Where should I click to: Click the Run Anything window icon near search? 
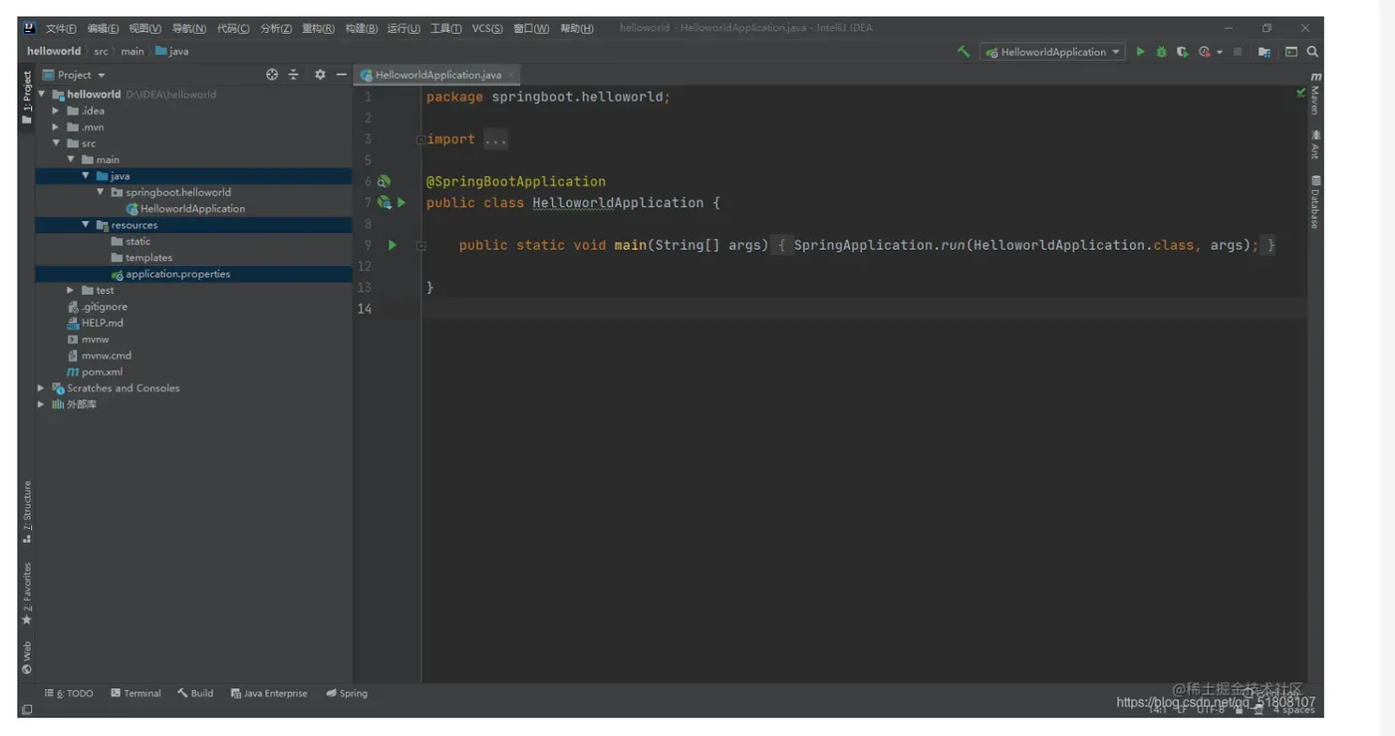(1291, 52)
